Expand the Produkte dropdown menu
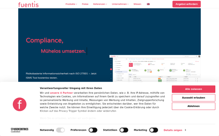Image resolution: width=219 pixels, height=136 pixels. (x=71, y=4)
